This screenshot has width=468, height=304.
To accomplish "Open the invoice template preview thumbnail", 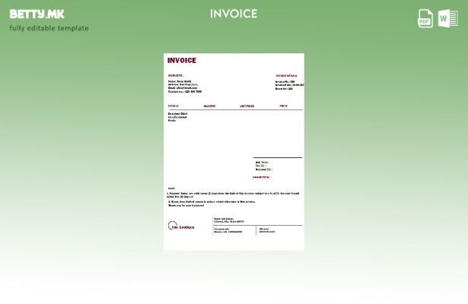I will pos(234,152).
